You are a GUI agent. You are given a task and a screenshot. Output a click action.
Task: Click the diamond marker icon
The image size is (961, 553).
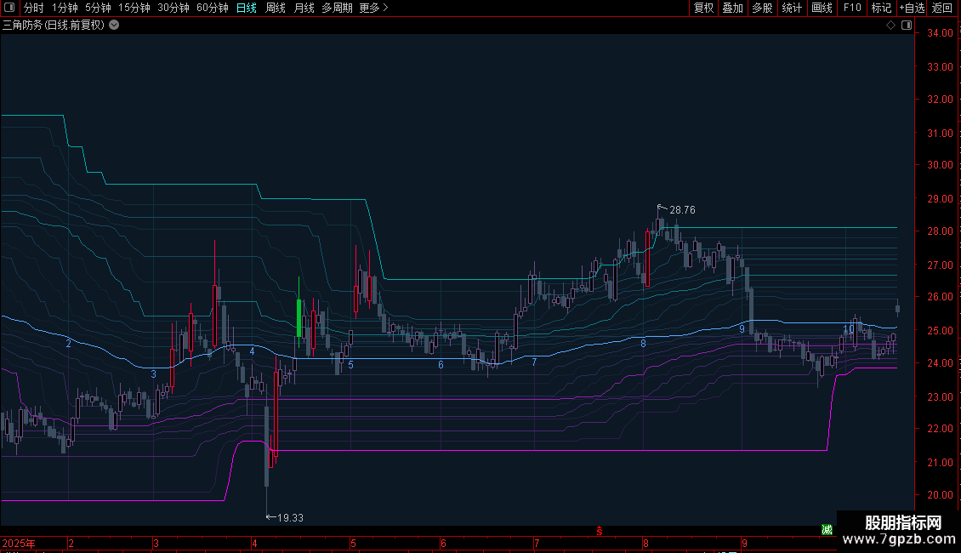point(890,26)
